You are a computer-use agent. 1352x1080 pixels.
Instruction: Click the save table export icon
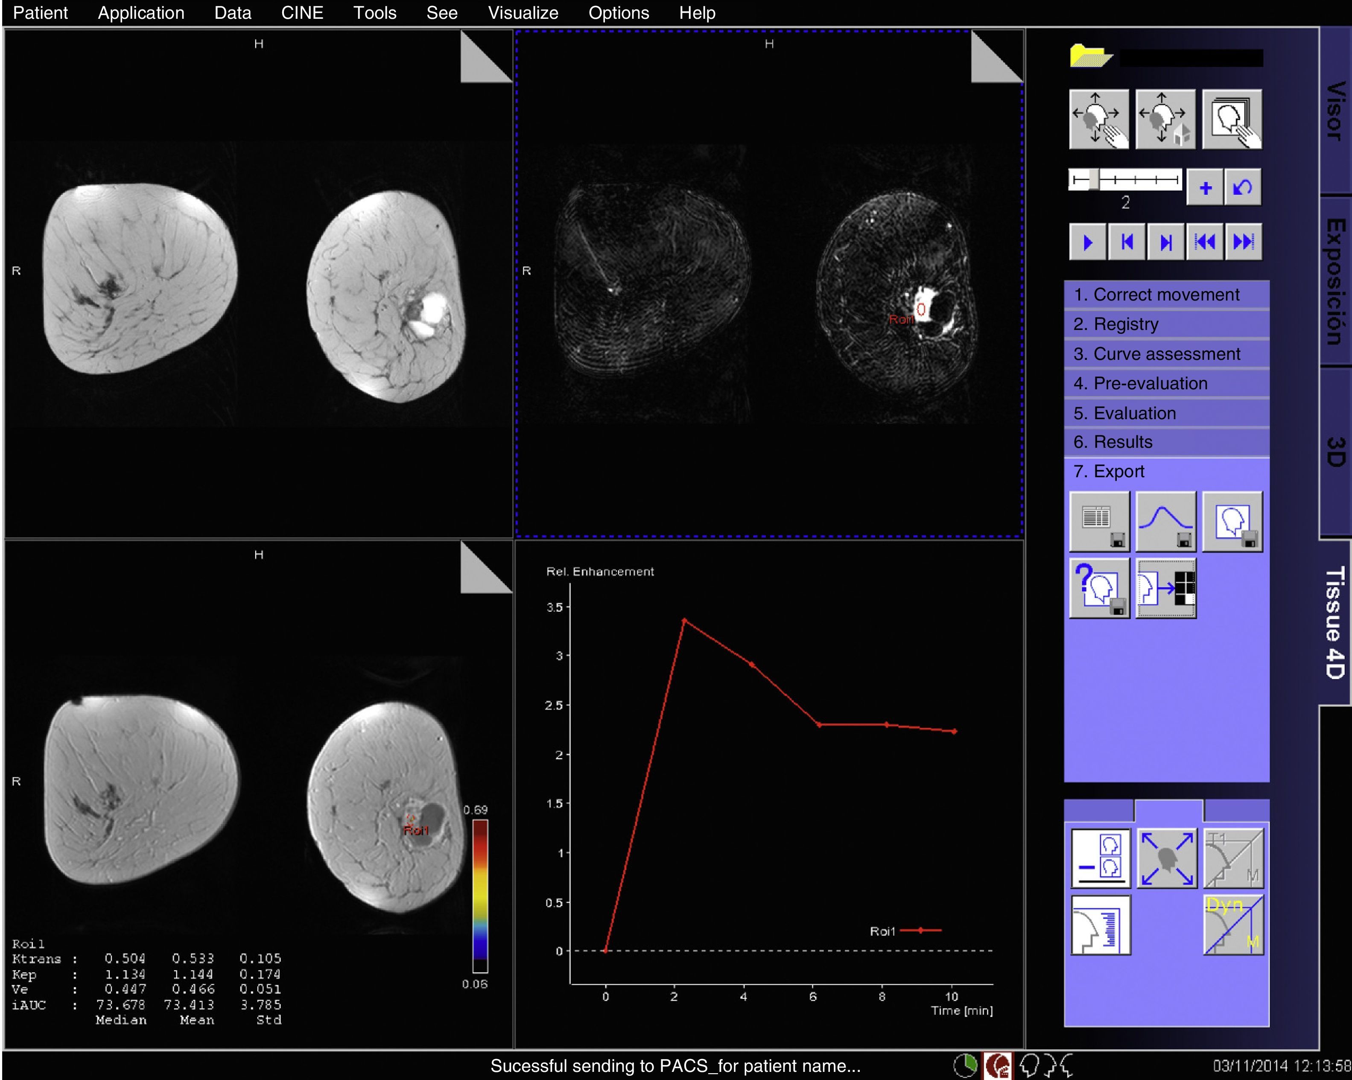pyautogui.click(x=1099, y=521)
